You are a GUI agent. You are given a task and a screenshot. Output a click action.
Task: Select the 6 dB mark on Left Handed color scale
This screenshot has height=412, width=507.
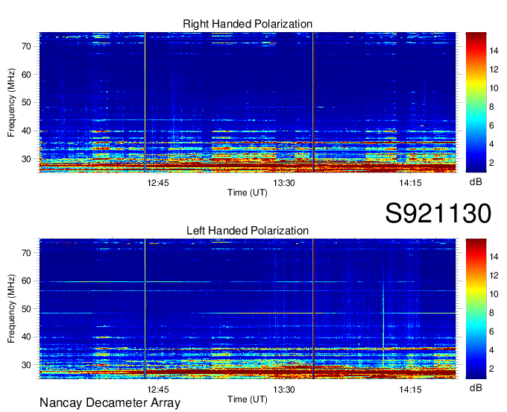(x=491, y=331)
